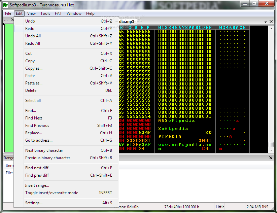Open Copy as... option
Screen dimensions: 277x213
[x=66, y=68]
